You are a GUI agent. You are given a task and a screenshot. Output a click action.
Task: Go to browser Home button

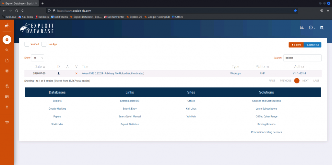click(x=23, y=11)
